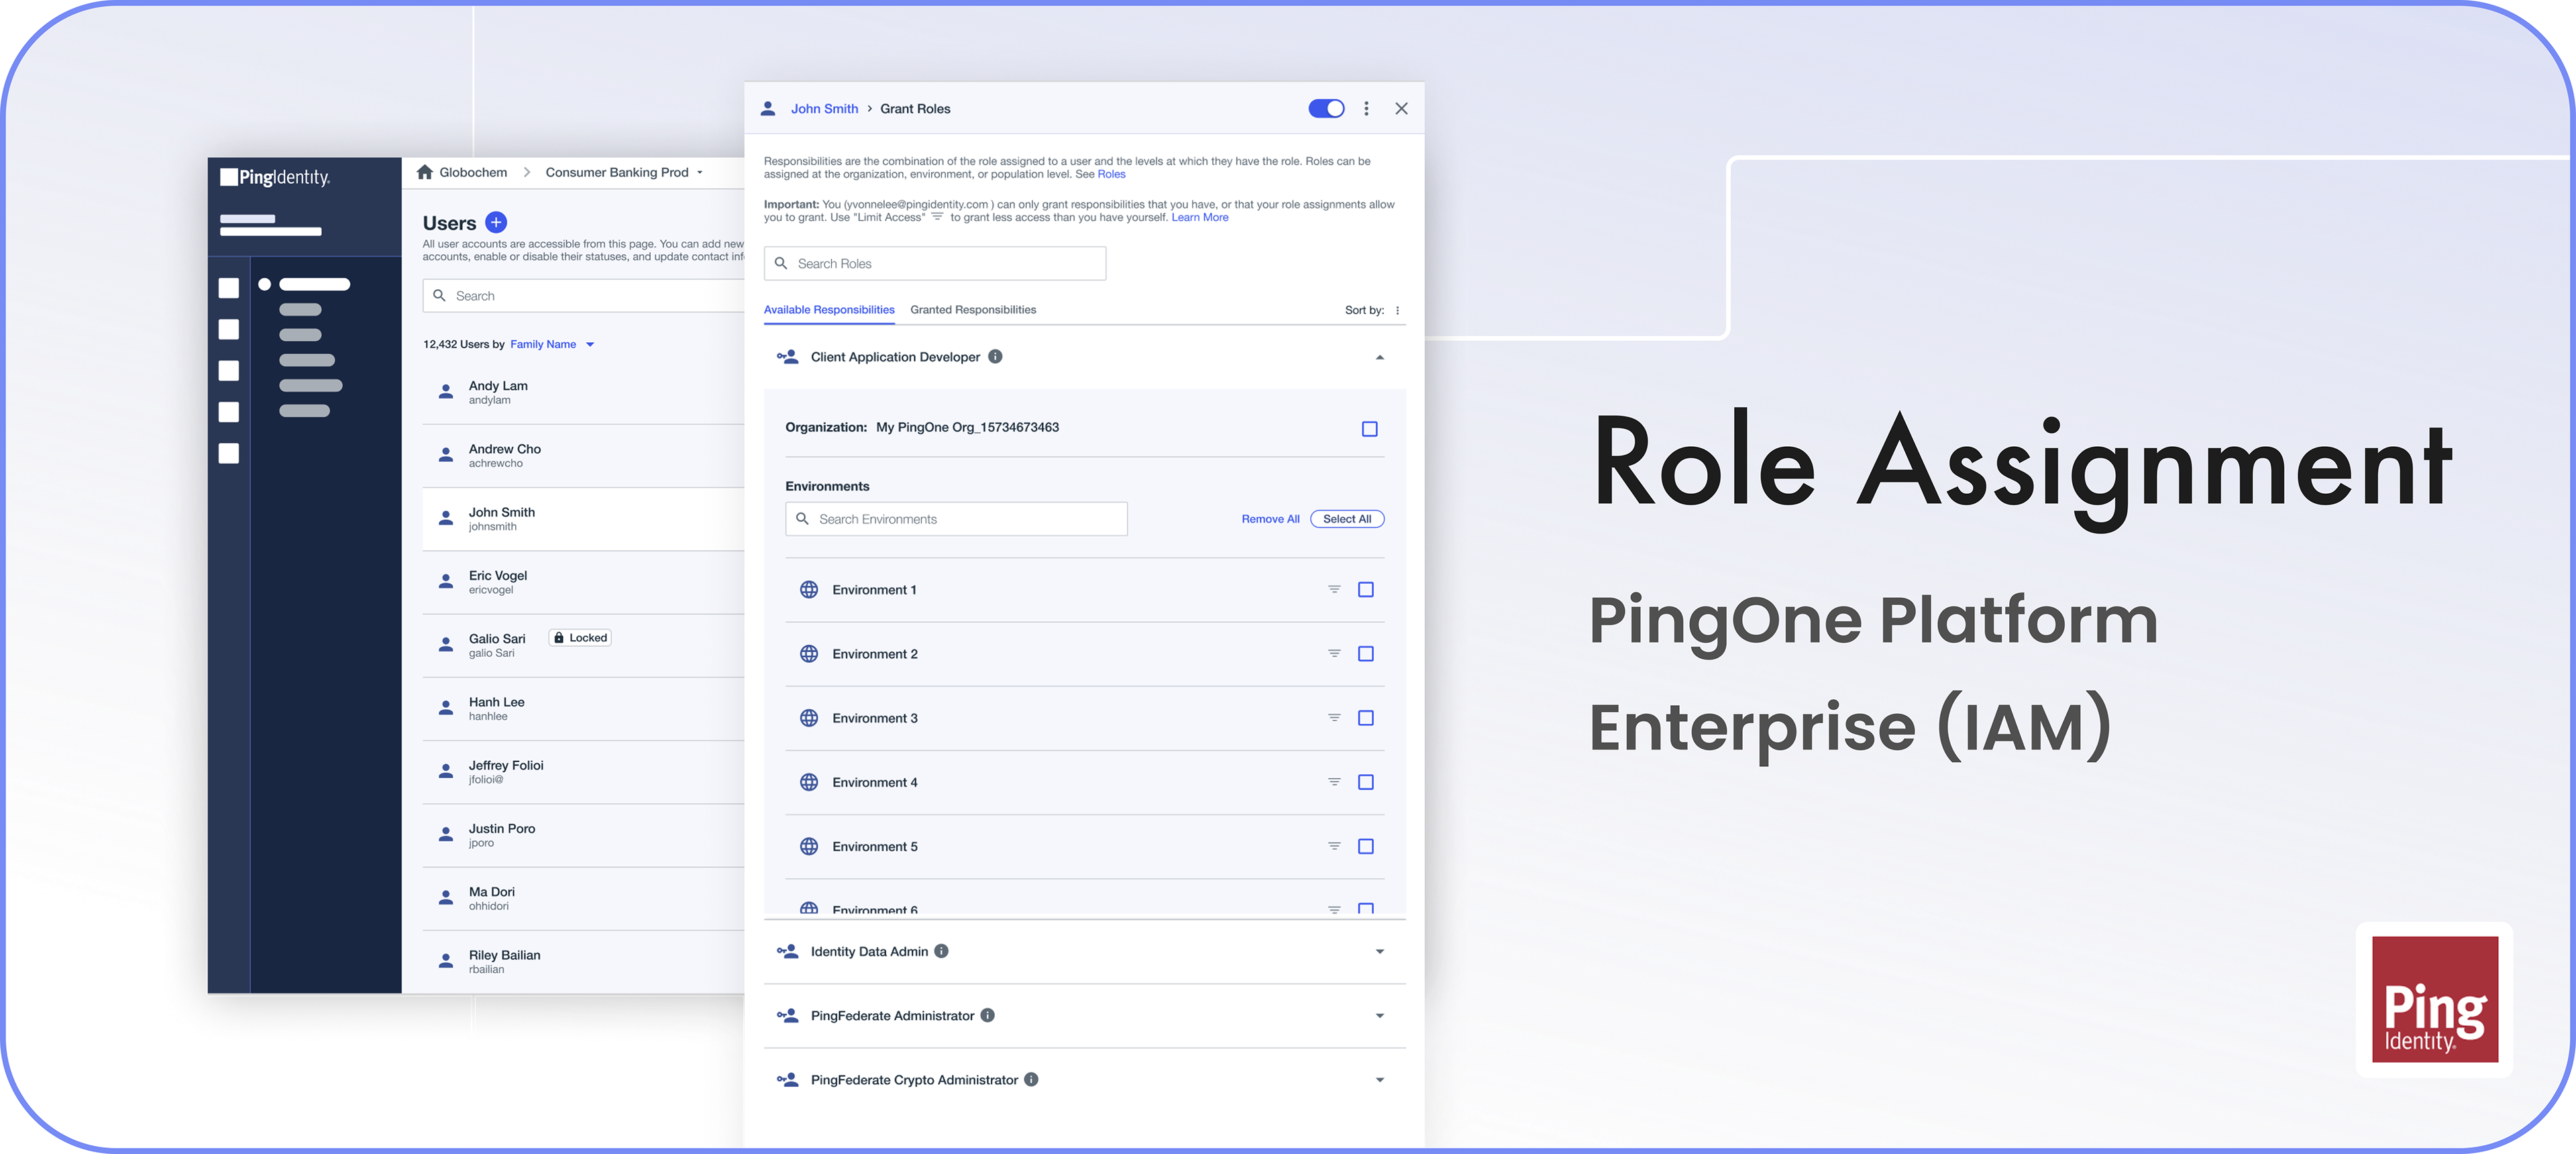2576x1154 pixels.
Task: Check the Organization checkbox
Action: pos(1369,429)
